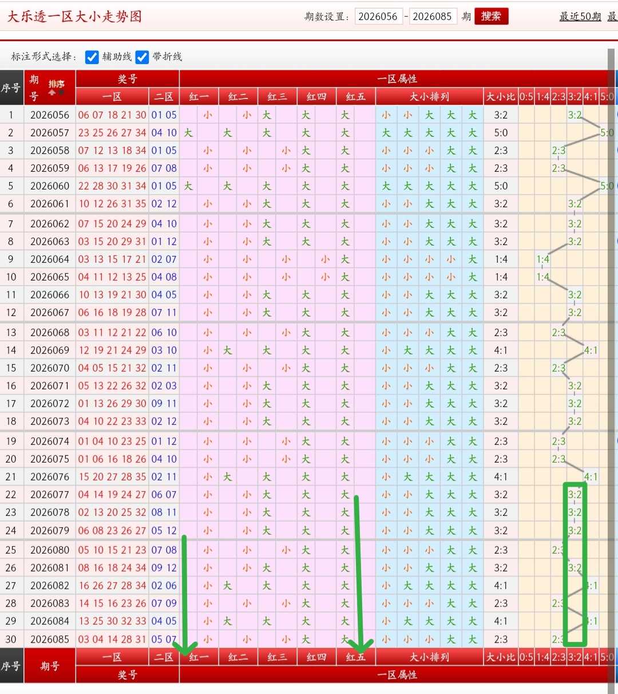Click the top 5:0 trend column header
The width and height of the screenshot is (618, 694).
point(607,97)
